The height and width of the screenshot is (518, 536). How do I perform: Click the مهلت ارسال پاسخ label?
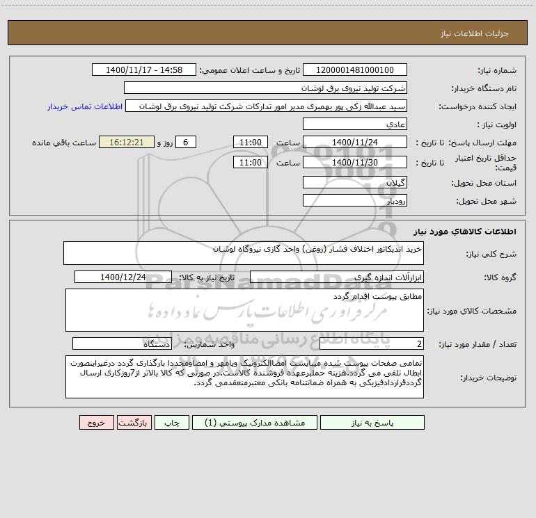point(483,143)
